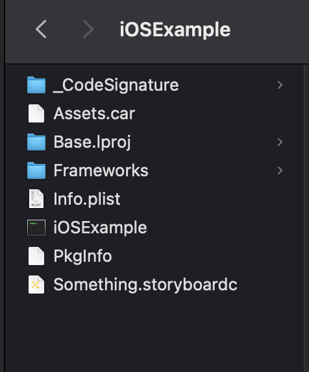This screenshot has width=309, height=372.
Task: Select the Something.storyboardc file icon
Action: click(36, 285)
